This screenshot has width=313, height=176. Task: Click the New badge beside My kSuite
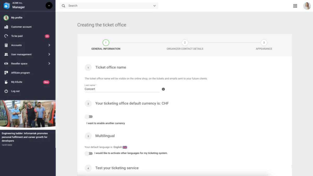(x=46, y=82)
